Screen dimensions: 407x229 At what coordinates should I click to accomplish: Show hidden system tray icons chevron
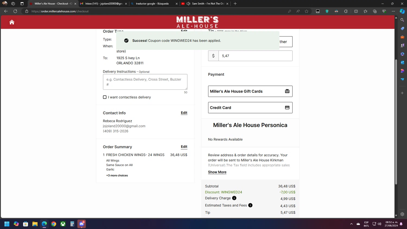351,224
